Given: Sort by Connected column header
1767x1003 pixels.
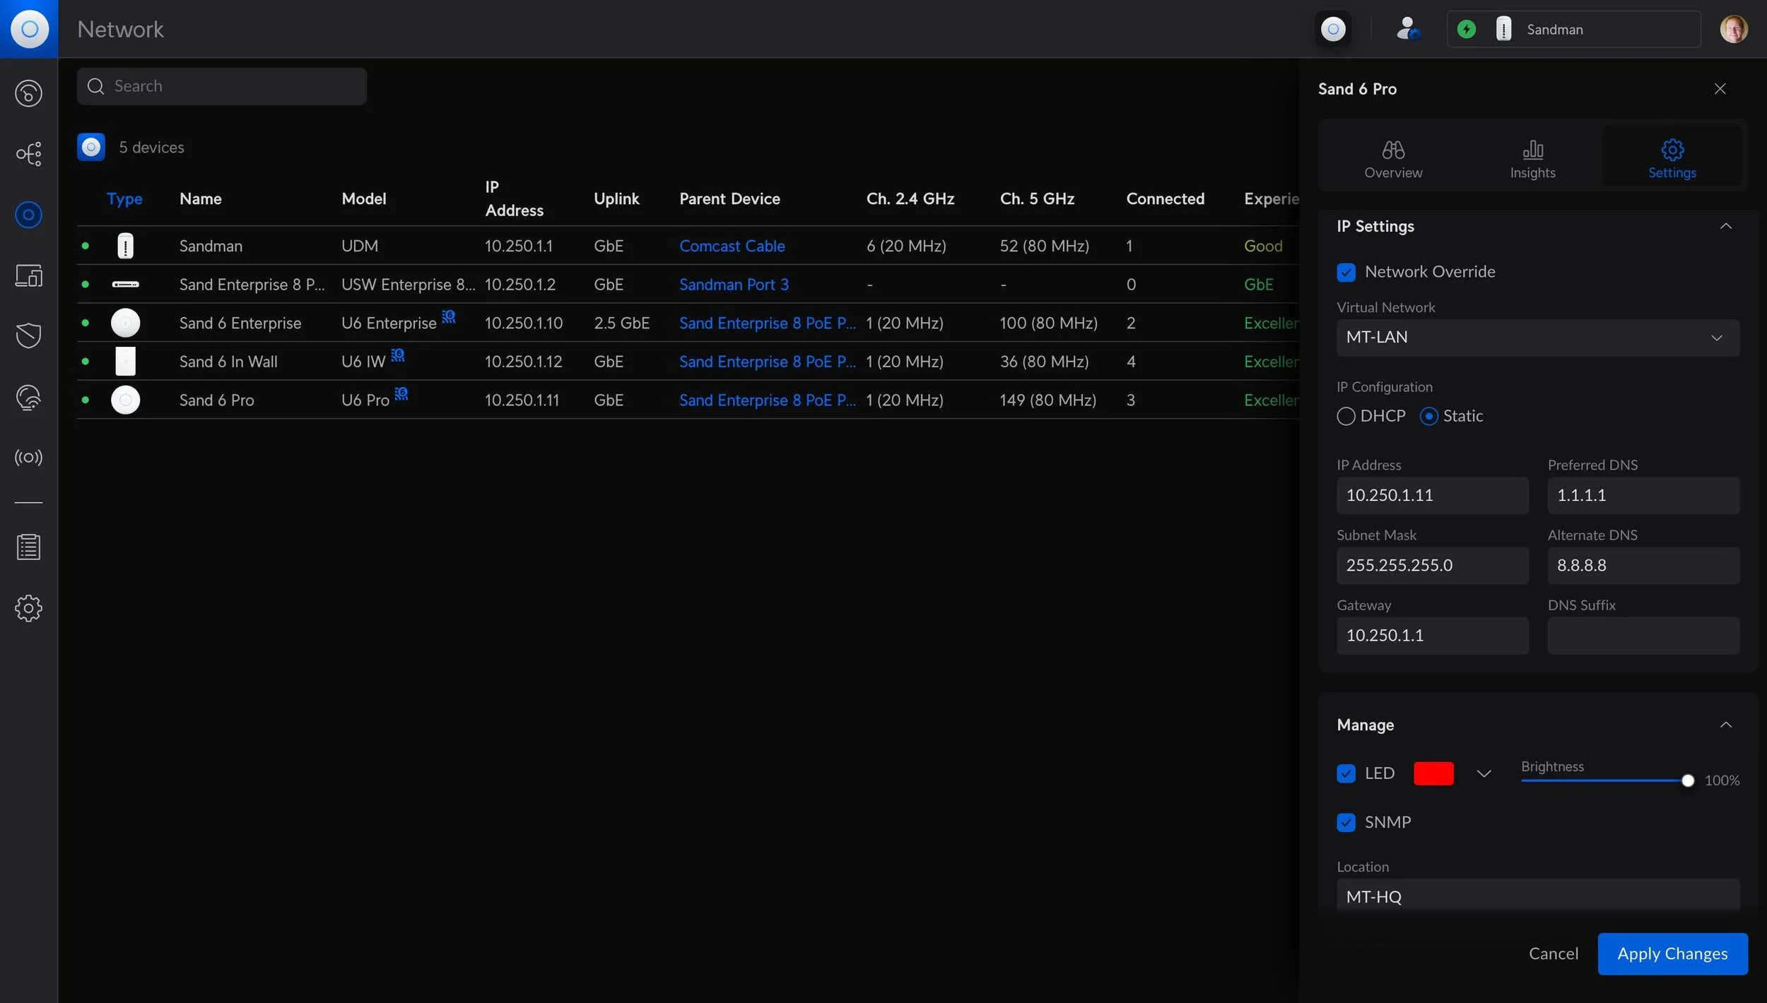Looking at the screenshot, I should pos(1165,199).
